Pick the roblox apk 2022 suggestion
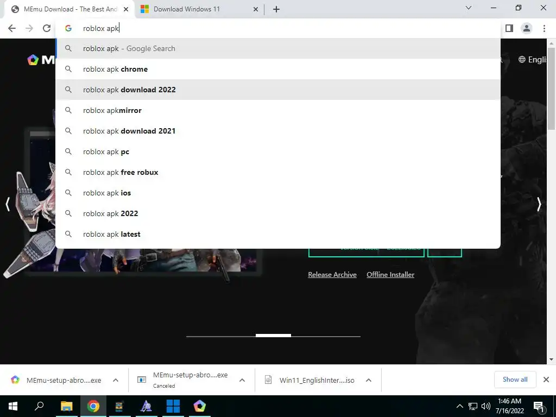 (x=278, y=213)
